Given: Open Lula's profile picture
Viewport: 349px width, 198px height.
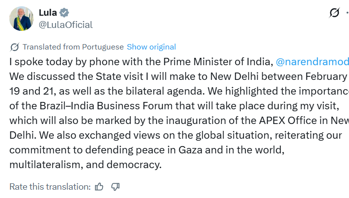Looking at the screenshot, I should pos(22,19).
